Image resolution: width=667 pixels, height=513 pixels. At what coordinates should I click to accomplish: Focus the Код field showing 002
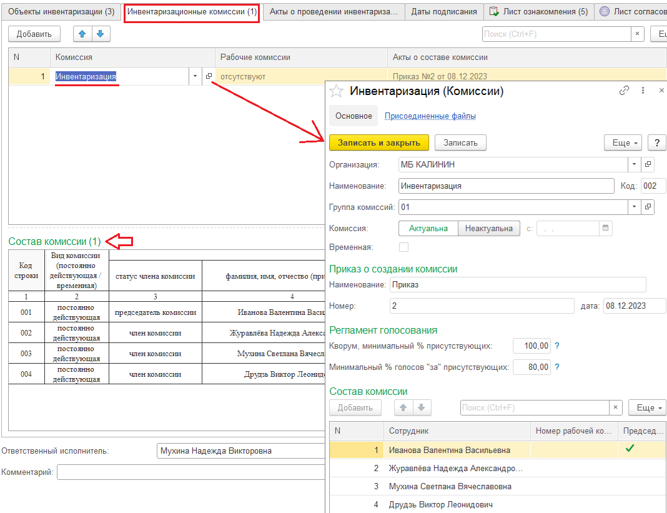tap(653, 186)
